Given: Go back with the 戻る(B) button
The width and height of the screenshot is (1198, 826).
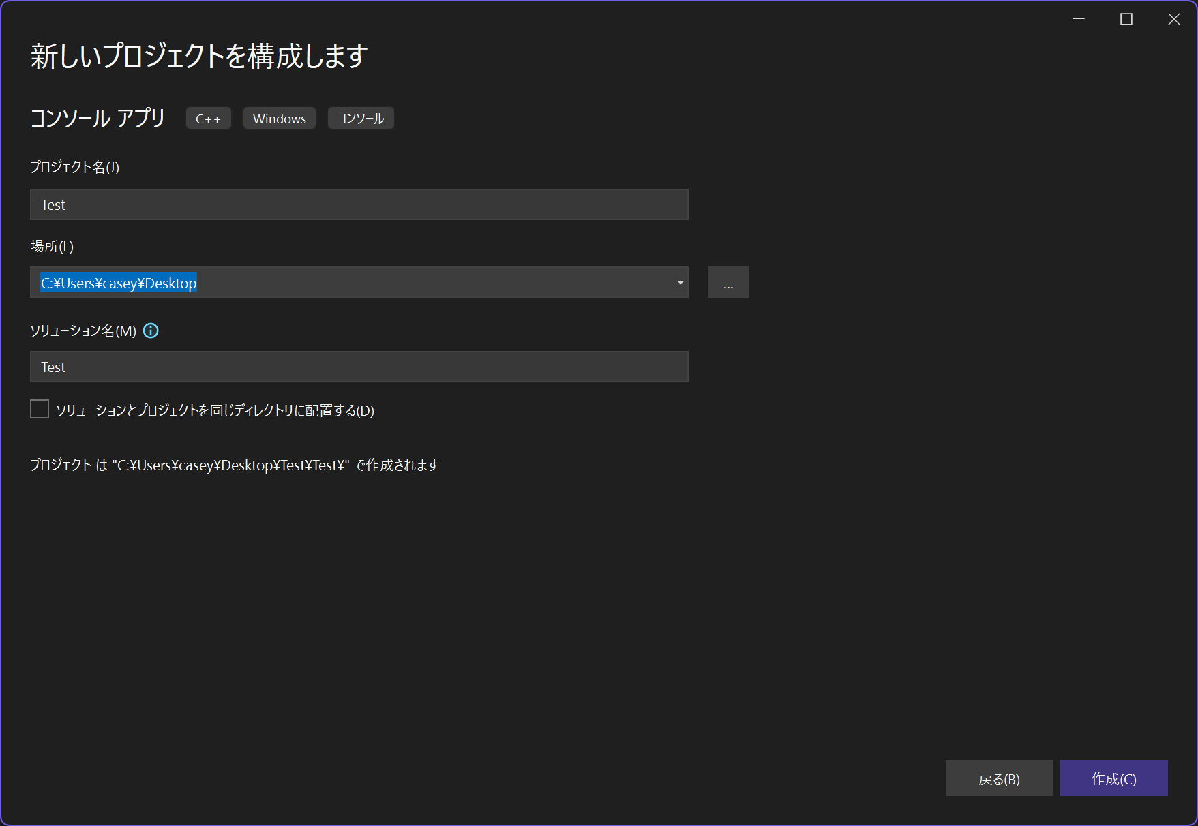Looking at the screenshot, I should [1000, 778].
